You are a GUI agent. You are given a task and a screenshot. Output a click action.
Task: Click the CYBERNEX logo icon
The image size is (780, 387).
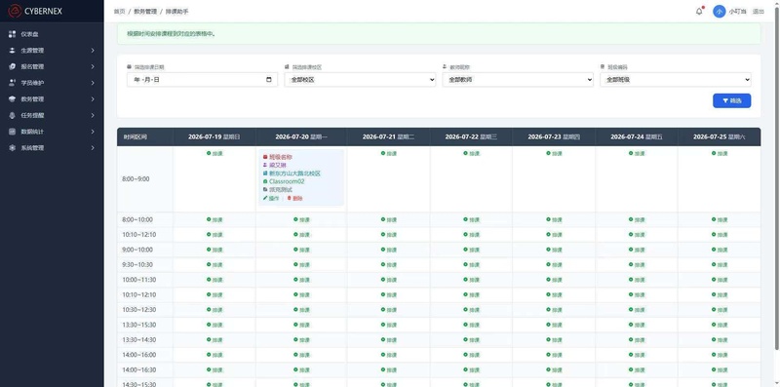point(15,11)
